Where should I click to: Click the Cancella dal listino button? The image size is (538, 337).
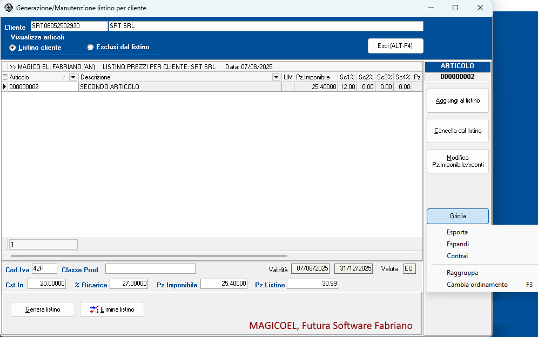458,131
